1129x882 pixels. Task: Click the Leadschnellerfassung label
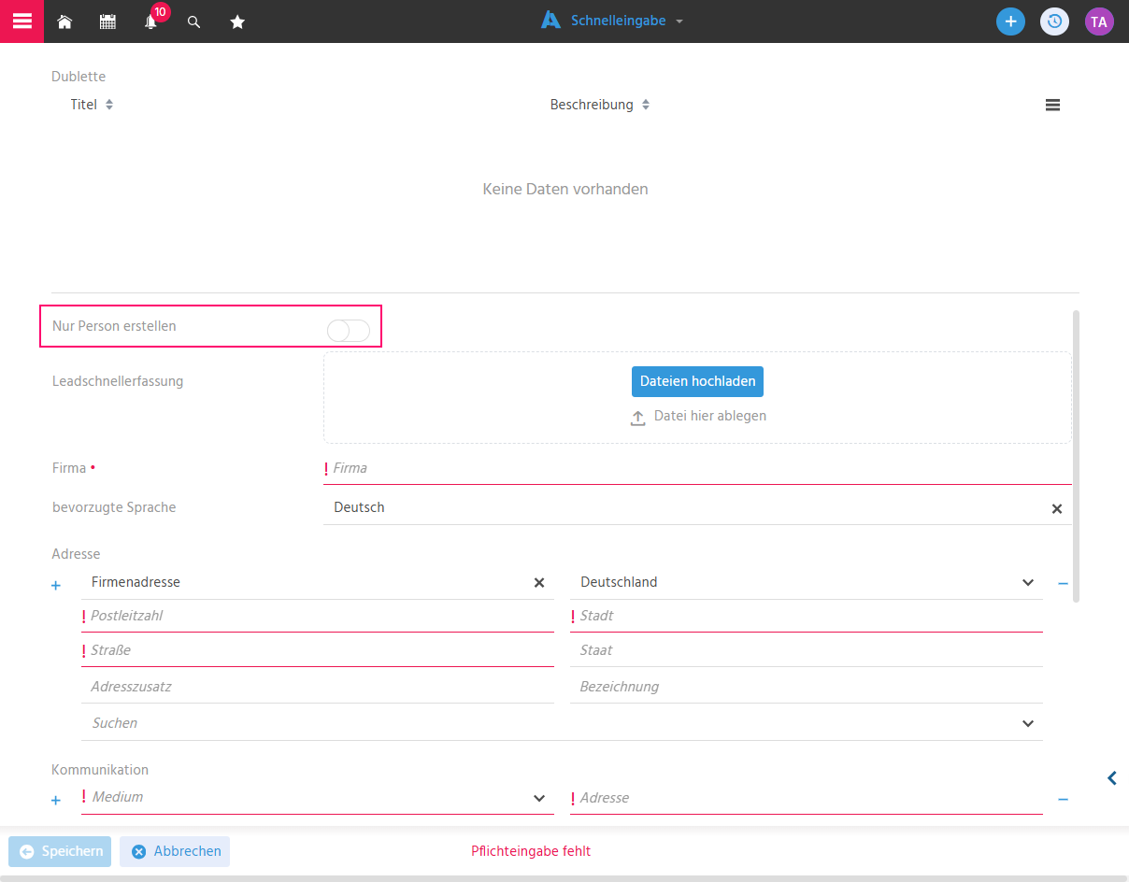[118, 381]
